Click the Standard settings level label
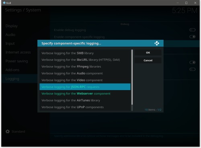Image resolution: width=201 pixels, height=148 pixels. pos(18,132)
